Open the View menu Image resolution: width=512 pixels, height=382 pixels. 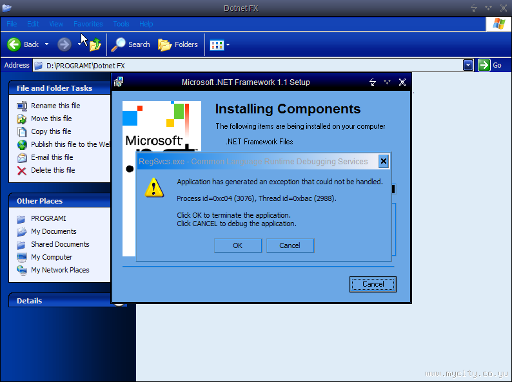(56, 24)
